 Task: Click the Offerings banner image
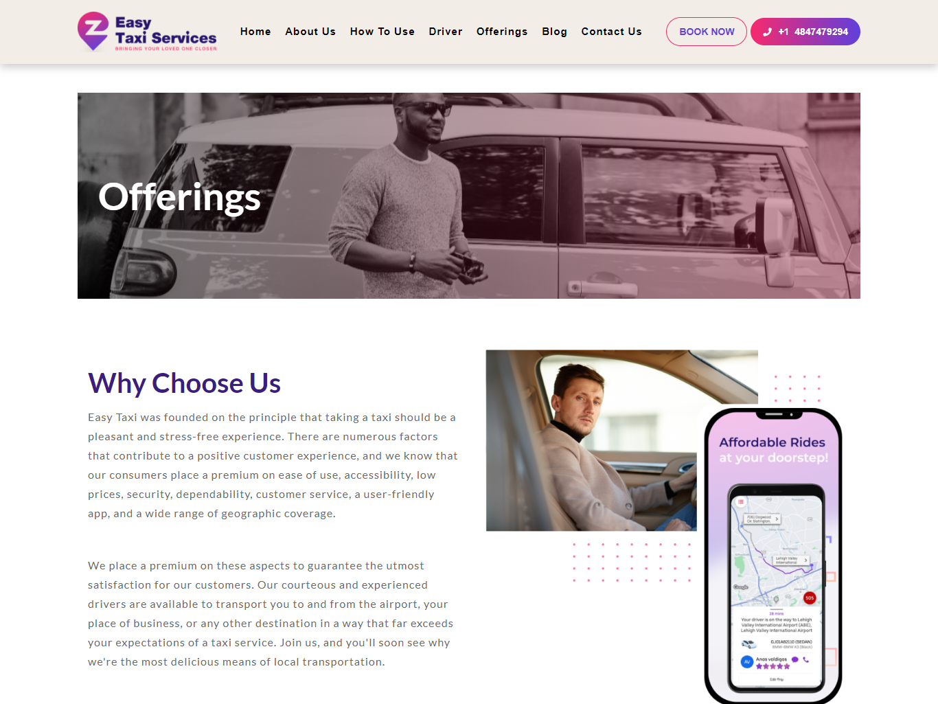[x=469, y=196]
